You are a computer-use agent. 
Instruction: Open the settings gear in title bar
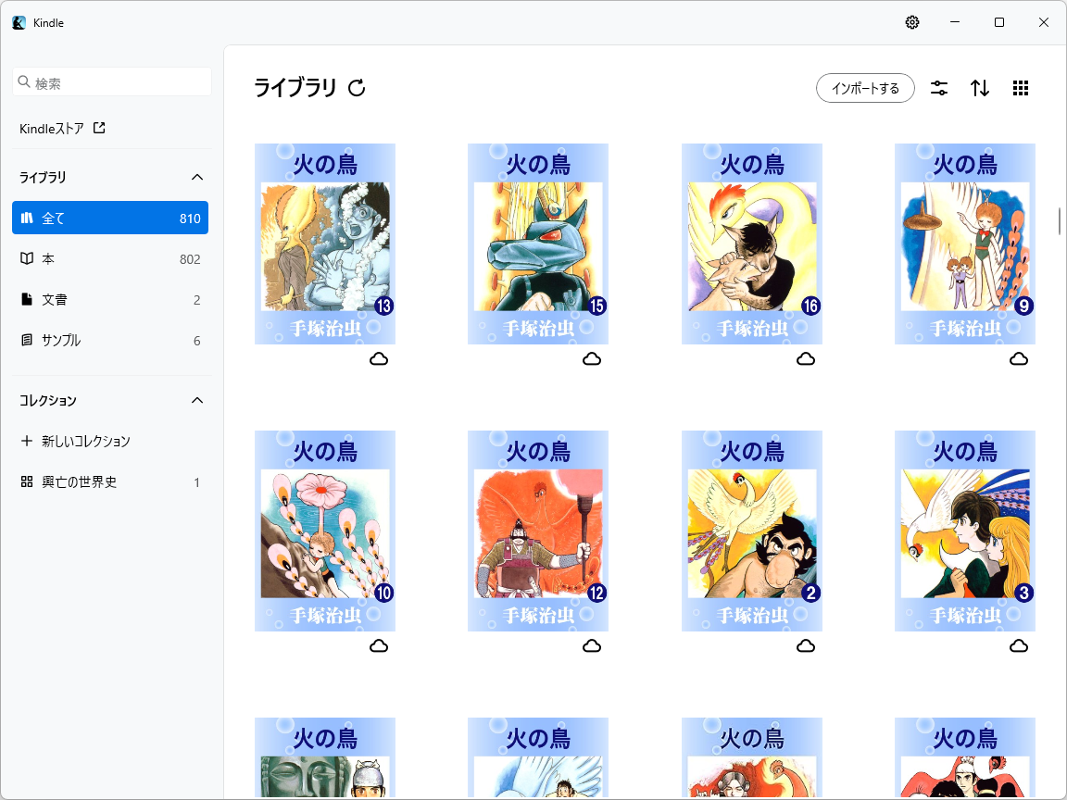tap(911, 22)
